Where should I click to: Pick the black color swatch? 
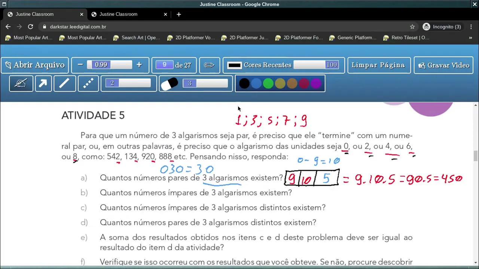(244, 84)
